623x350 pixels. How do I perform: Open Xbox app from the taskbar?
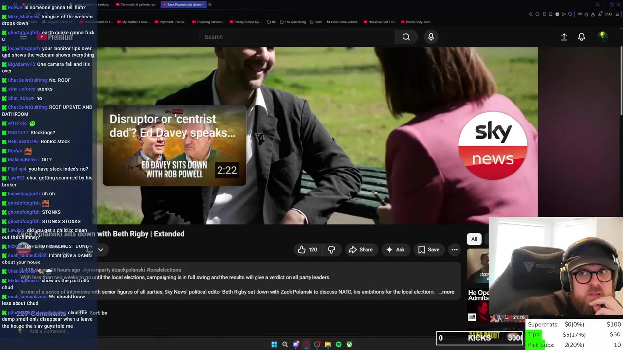(x=349, y=344)
